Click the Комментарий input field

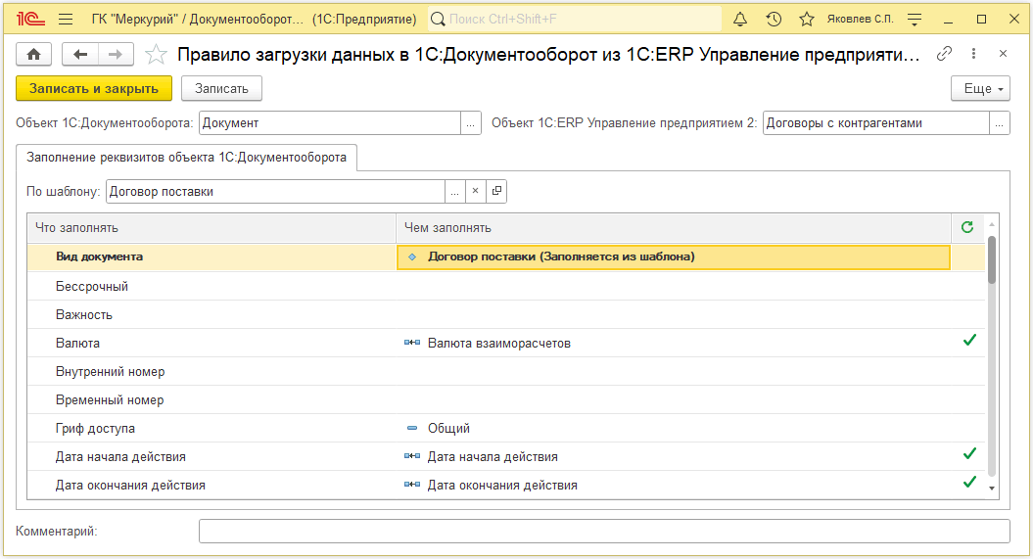coord(604,531)
